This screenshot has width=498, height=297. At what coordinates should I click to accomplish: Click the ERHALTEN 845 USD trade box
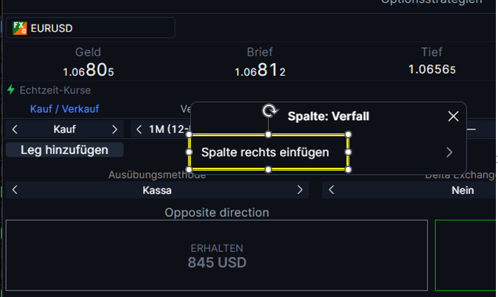[217, 255]
